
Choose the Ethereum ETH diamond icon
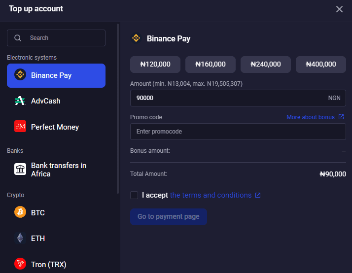pyautogui.click(x=20, y=238)
